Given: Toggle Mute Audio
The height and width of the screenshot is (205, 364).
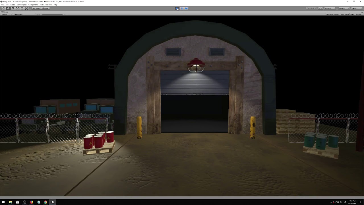Looking at the screenshot, I should 345,14.
